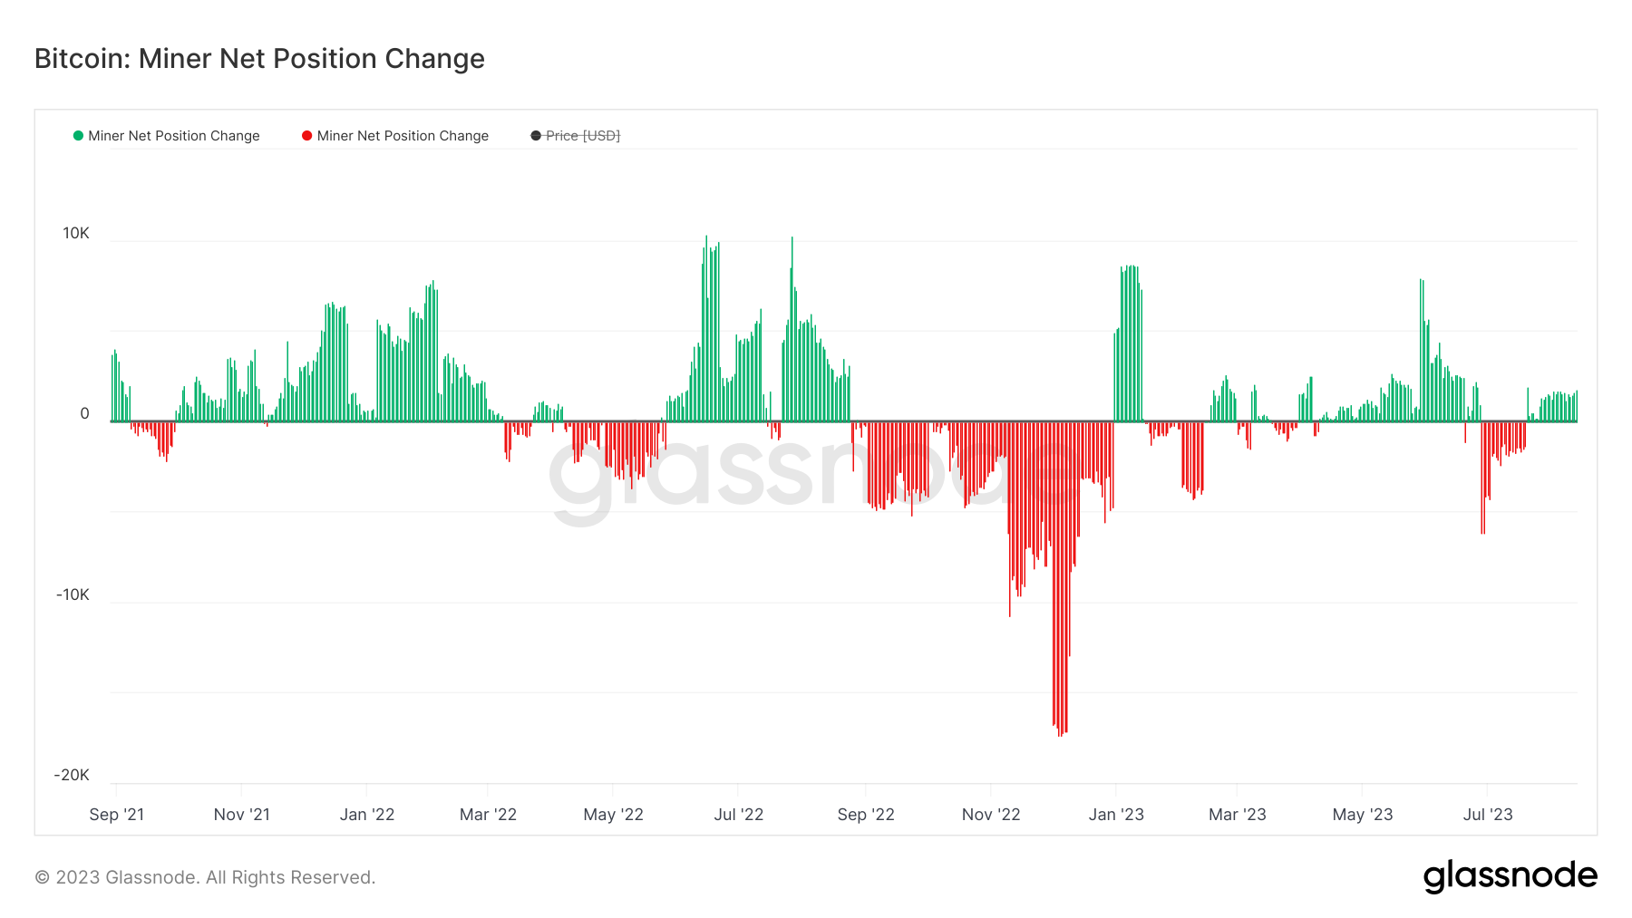This screenshot has width=1632, height=918.
Task: Select the Bitcoin: Miner Net Position Change title
Action: coord(259,59)
